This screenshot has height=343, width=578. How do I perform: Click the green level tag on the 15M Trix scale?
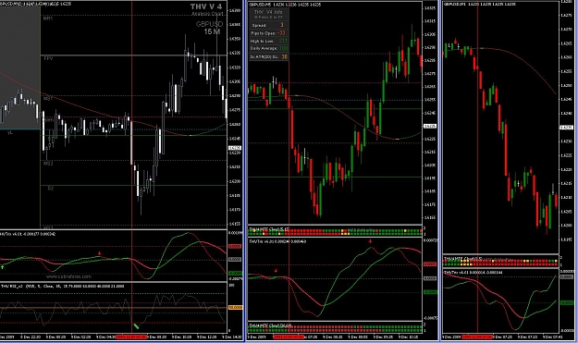(x=235, y=273)
